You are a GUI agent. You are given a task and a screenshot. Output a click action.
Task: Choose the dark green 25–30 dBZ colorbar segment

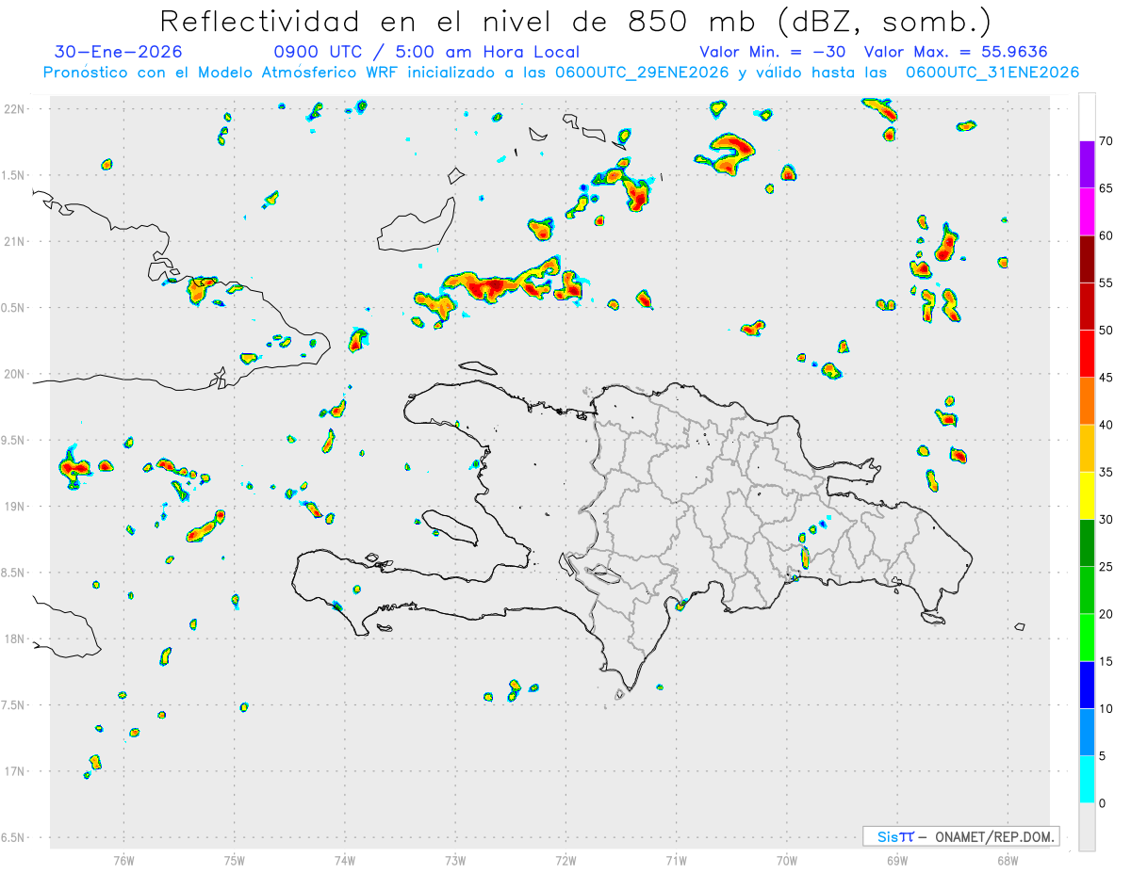tap(1087, 543)
